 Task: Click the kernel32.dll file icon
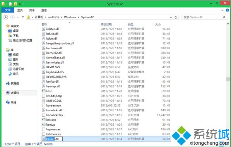pyautogui.click(x=44, y=53)
